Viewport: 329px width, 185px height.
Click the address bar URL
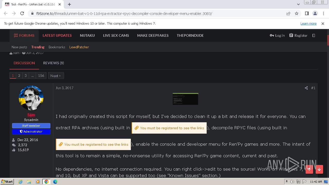pyautogui.click(x=124, y=14)
